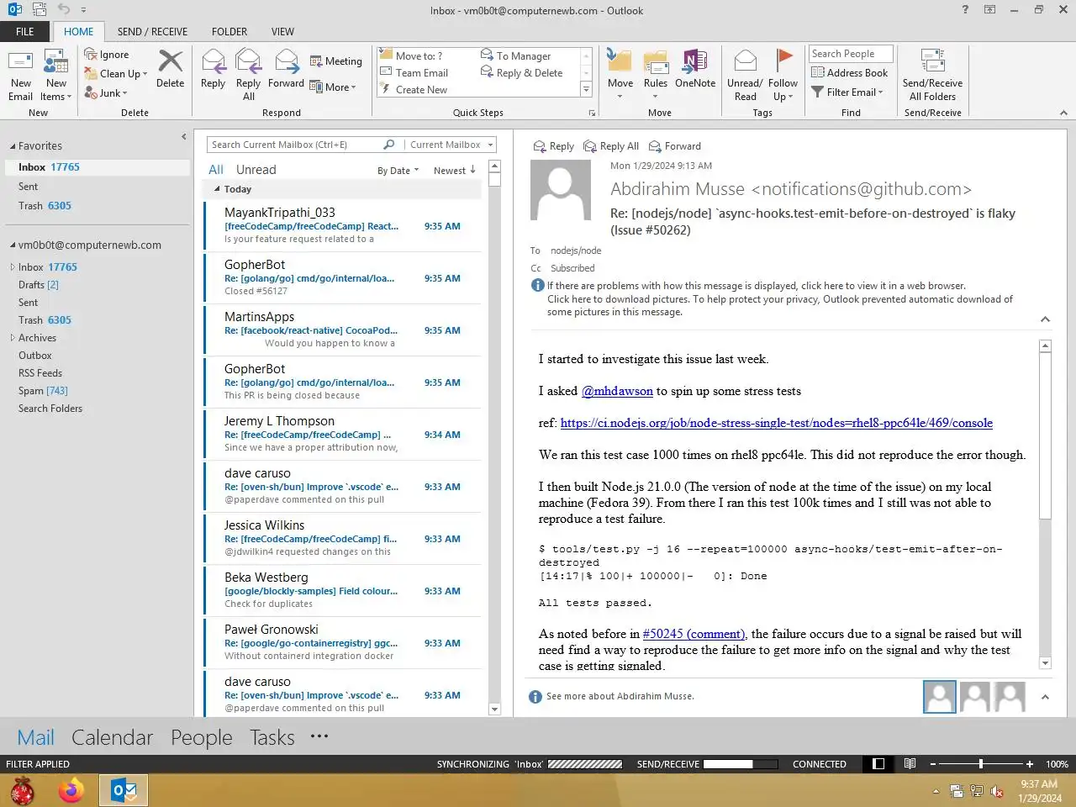This screenshot has height=807, width=1076.
Task: Expand the Archives folder
Action: 13,338
